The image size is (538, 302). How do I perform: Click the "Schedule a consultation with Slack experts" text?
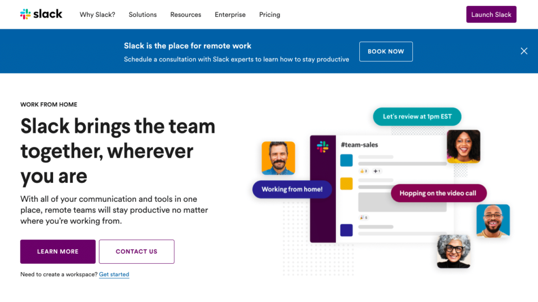(236, 59)
